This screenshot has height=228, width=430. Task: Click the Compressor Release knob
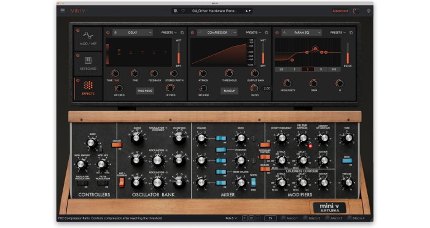click(x=203, y=88)
